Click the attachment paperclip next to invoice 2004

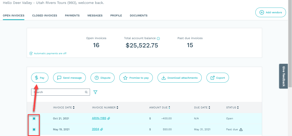pyautogui.click(x=102, y=129)
